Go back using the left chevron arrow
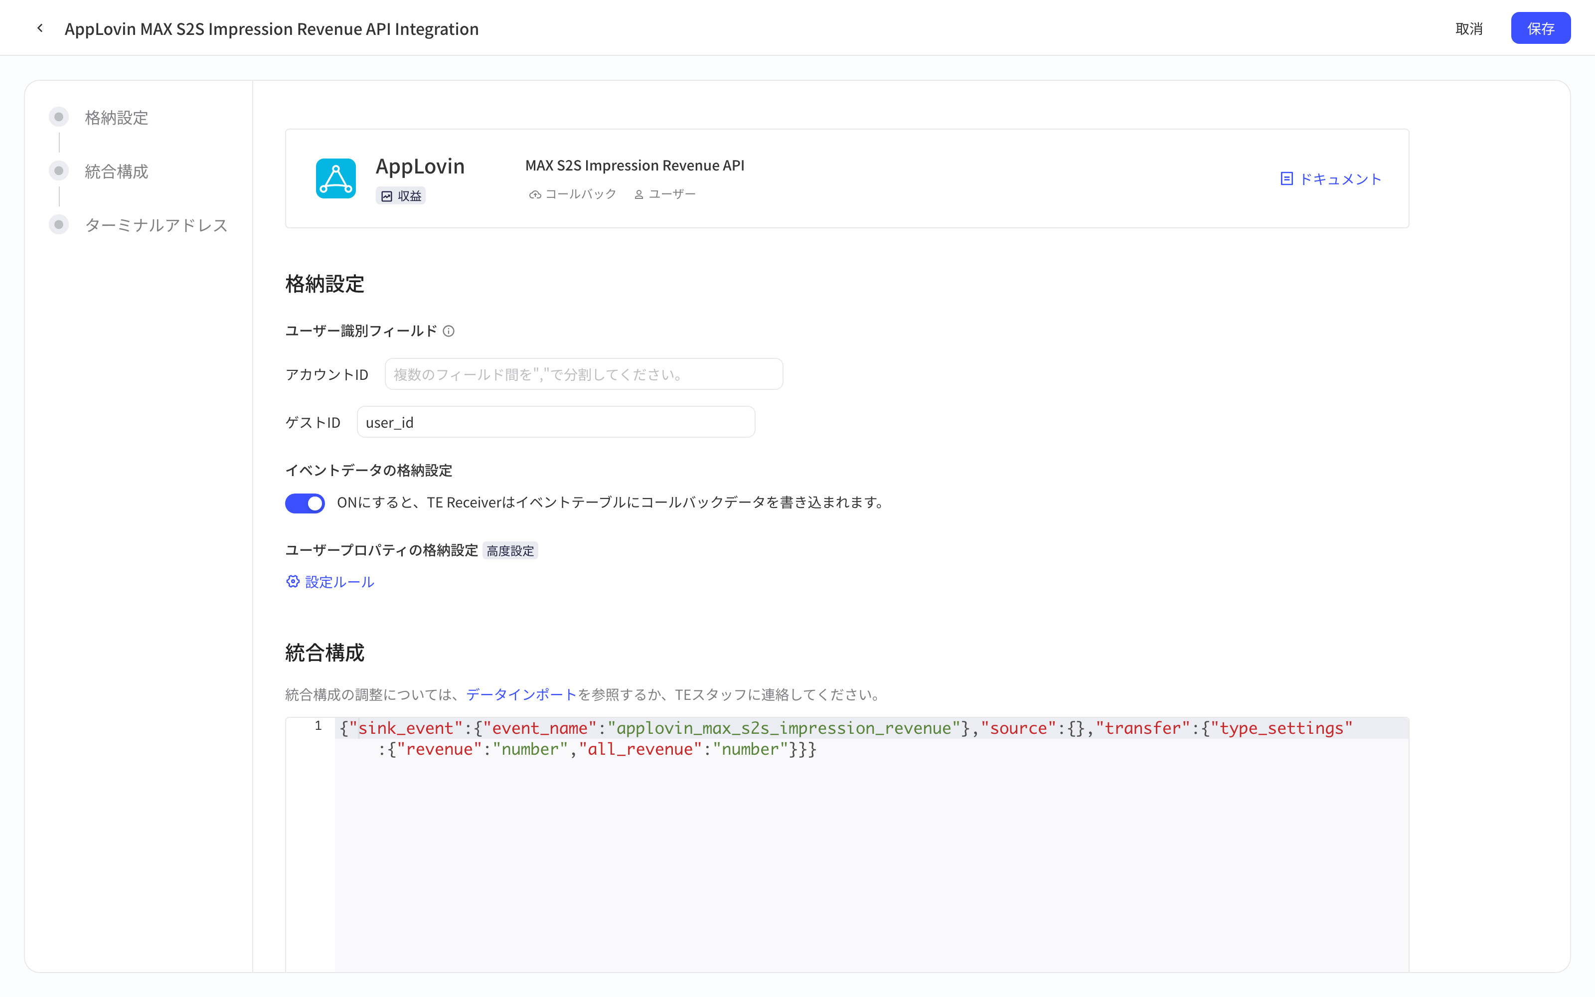The width and height of the screenshot is (1595, 997). pyautogui.click(x=40, y=28)
